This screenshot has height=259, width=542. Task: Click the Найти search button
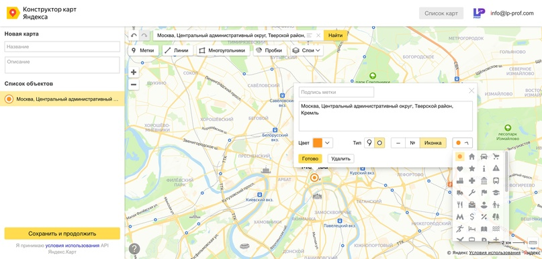click(x=335, y=35)
